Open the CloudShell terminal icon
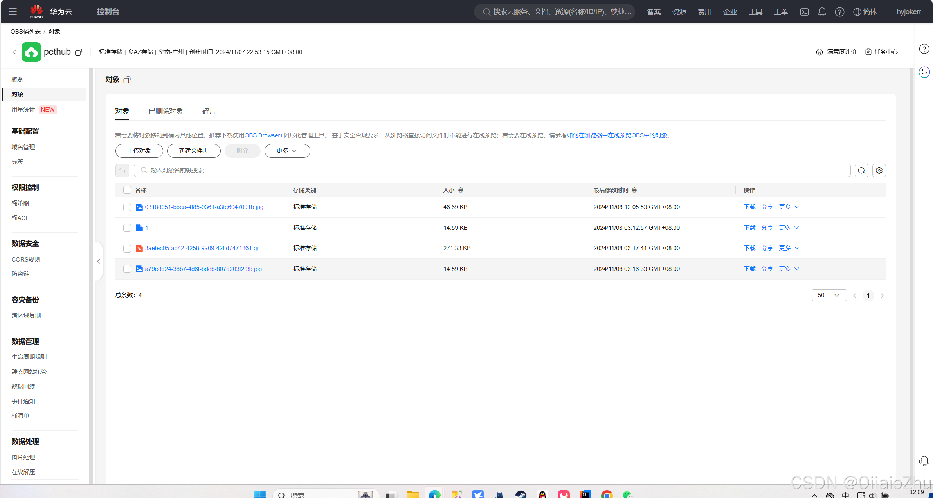This screenshot has width=933, height=498. click(804, 12)
